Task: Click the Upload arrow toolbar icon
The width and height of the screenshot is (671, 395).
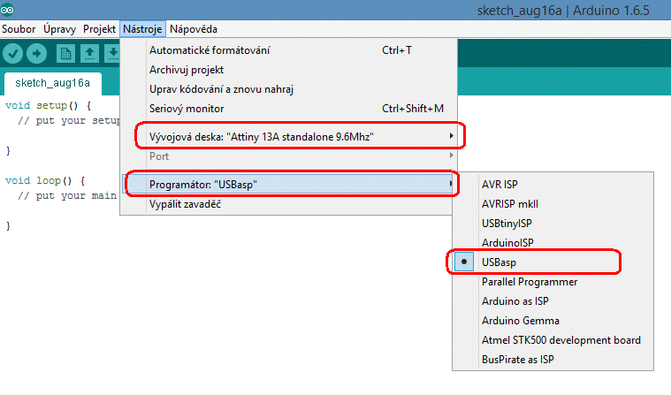Action: 37,54
